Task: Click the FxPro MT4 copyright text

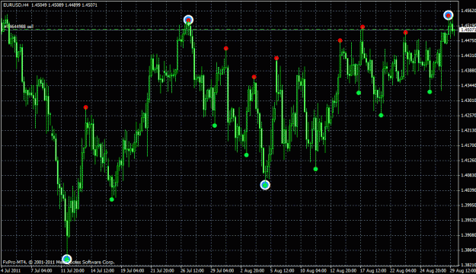Action: coord(59,262)
